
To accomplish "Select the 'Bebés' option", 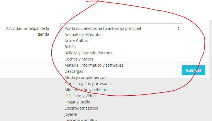I will 70,47.
